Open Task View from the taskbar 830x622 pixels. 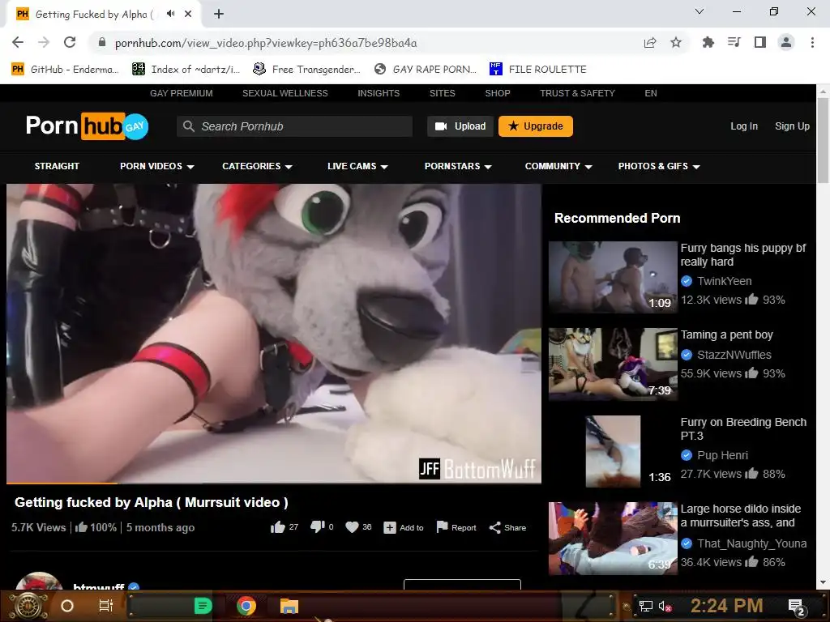pyautogui.click(x=106, y=606)
